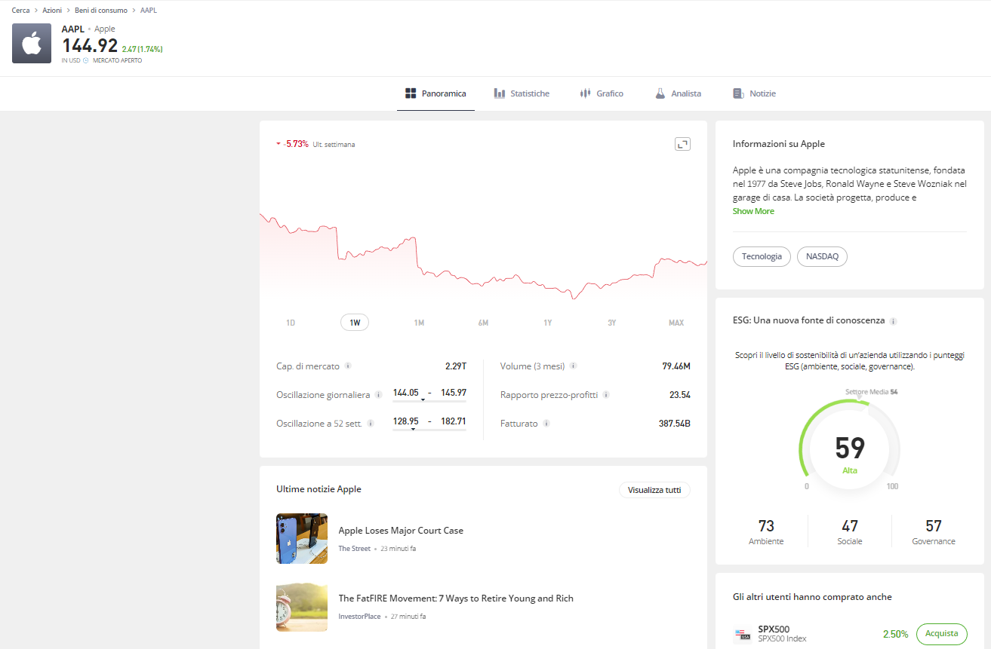Click the Cerca breadcrumb link
Image resolution: width=991 pixels, height=649 pixels.
21,11
